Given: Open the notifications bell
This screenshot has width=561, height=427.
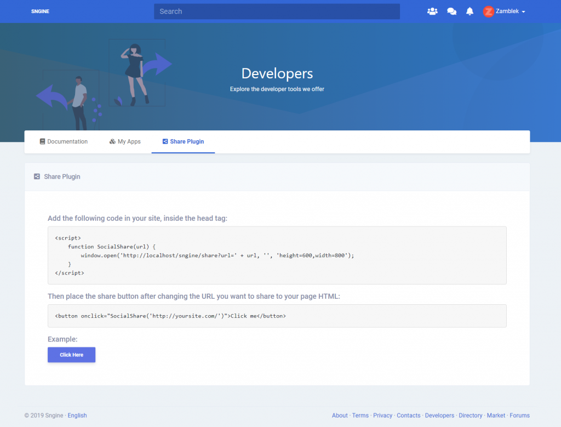Looking at the screenshot, I should [470, 12].
